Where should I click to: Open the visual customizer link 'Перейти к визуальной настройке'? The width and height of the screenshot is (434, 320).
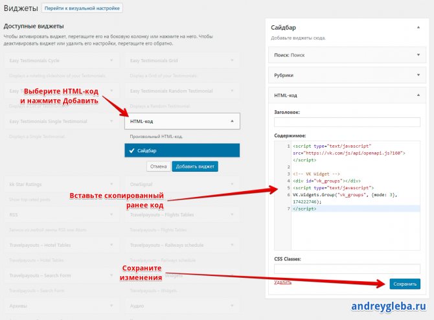pyautogui.click(x=82, y=8)
